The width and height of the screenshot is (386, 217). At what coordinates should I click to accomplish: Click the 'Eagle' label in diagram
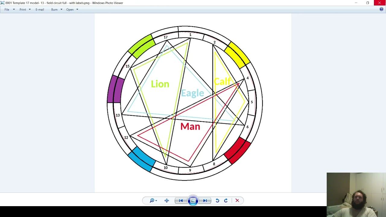point(192,93)
